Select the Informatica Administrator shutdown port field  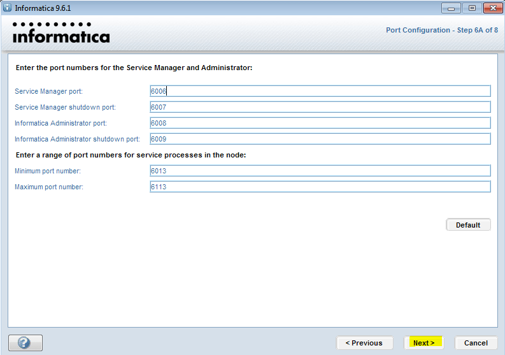320,139
